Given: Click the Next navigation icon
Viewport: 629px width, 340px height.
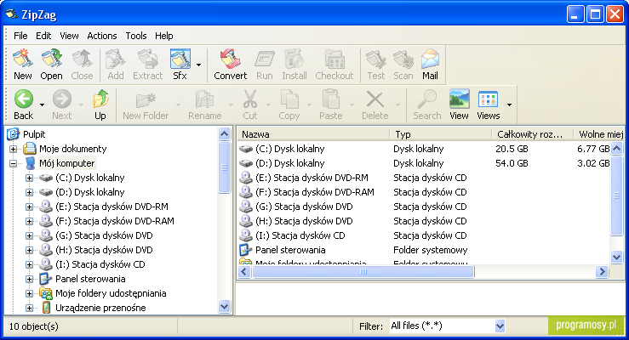Looking at the screenshot, I should [x=62, y=99].
